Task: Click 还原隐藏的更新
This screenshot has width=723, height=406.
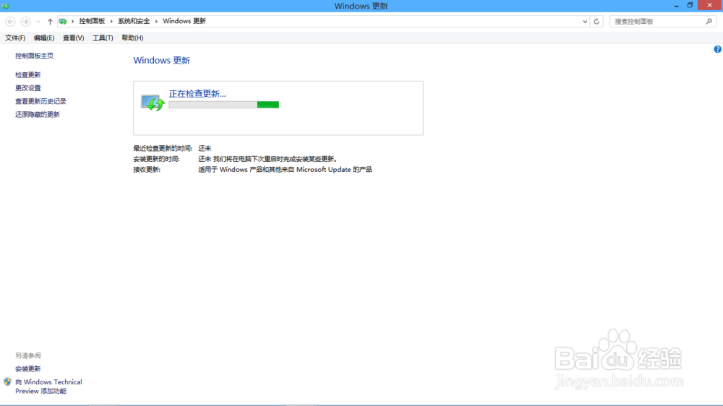Action: [38, 114]
